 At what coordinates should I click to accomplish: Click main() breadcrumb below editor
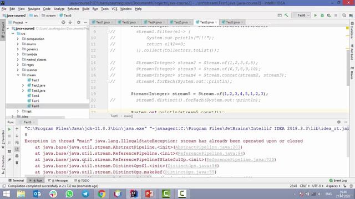[128, 116]
